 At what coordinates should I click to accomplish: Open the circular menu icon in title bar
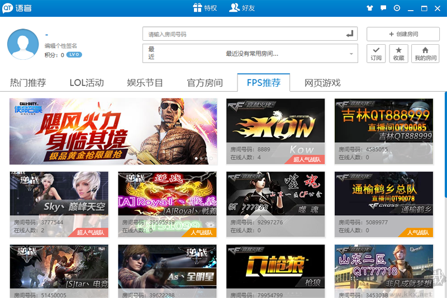[x=397, y=8]
